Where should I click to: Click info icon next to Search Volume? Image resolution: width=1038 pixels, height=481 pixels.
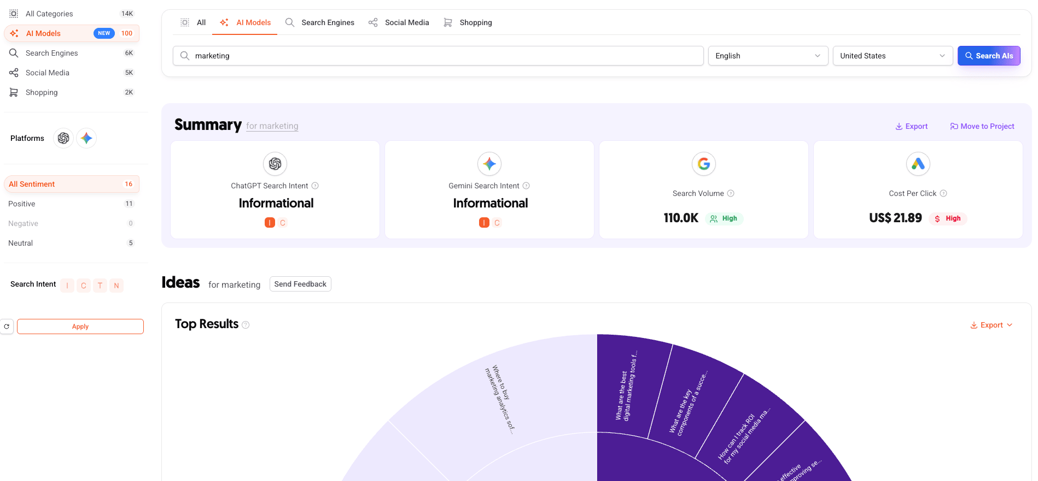pos(731,193)
